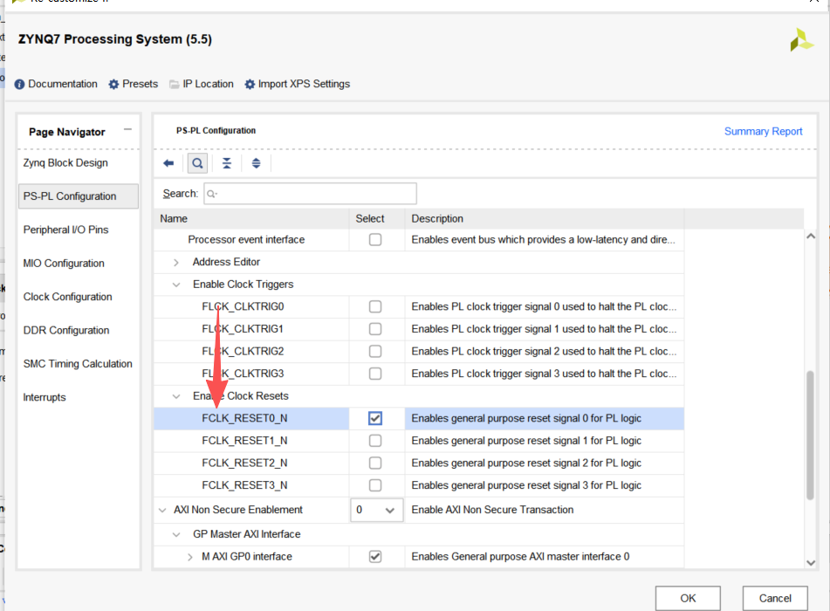Viewport: 830px width, 611px height.
Task: Collapse Enable Clock Resets node
Action: (x=176, y=396)
